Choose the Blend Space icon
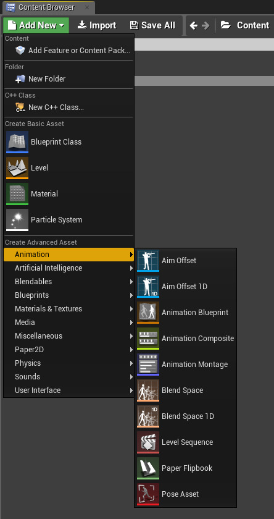 click(x=148, y=390)
